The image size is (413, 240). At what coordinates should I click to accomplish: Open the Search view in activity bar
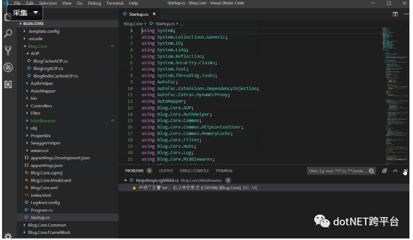8,34
